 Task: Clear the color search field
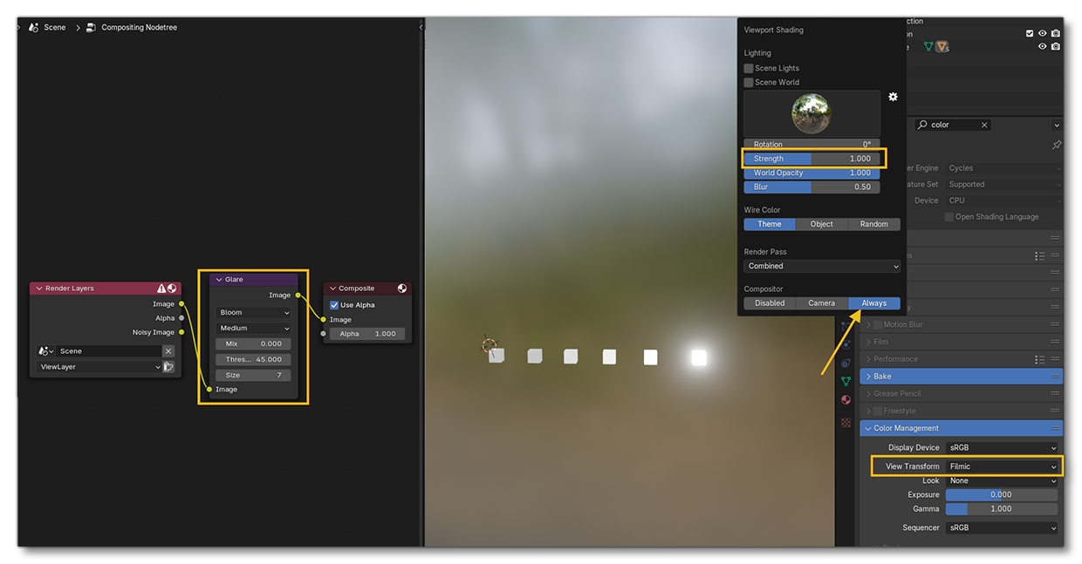[983, 125]
